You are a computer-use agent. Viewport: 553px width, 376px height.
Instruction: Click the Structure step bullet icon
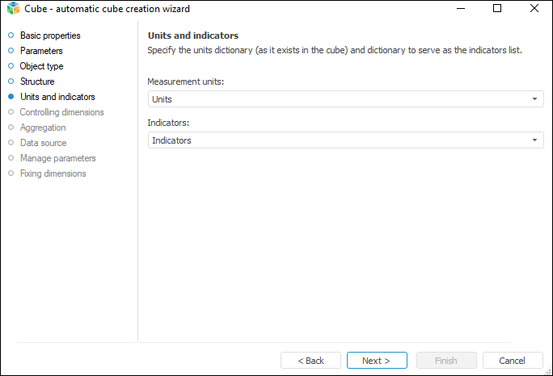(x=11, y=81)
